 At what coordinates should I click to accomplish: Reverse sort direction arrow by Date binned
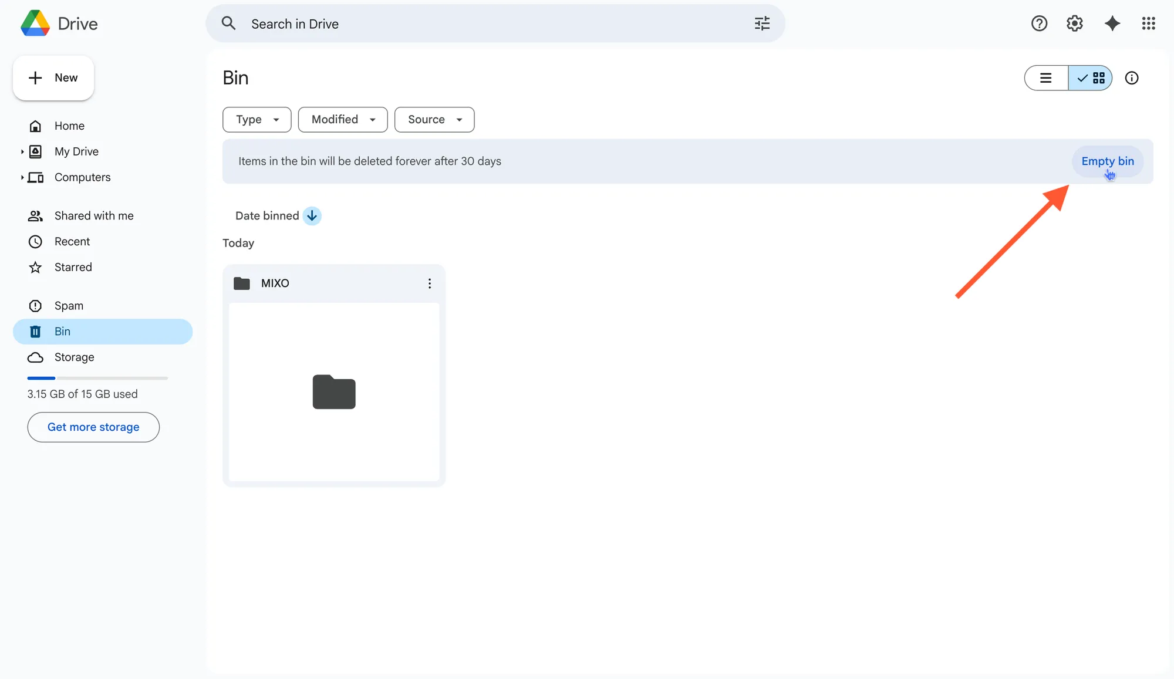click(312, 216)
